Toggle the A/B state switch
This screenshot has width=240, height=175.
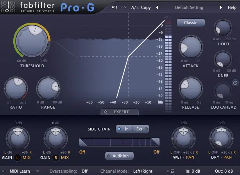click(x=135, y=7)
